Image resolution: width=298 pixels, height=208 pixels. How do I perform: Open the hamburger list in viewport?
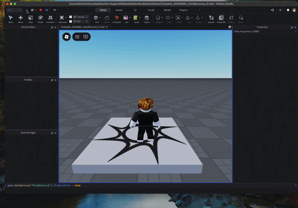click(77, 36)
